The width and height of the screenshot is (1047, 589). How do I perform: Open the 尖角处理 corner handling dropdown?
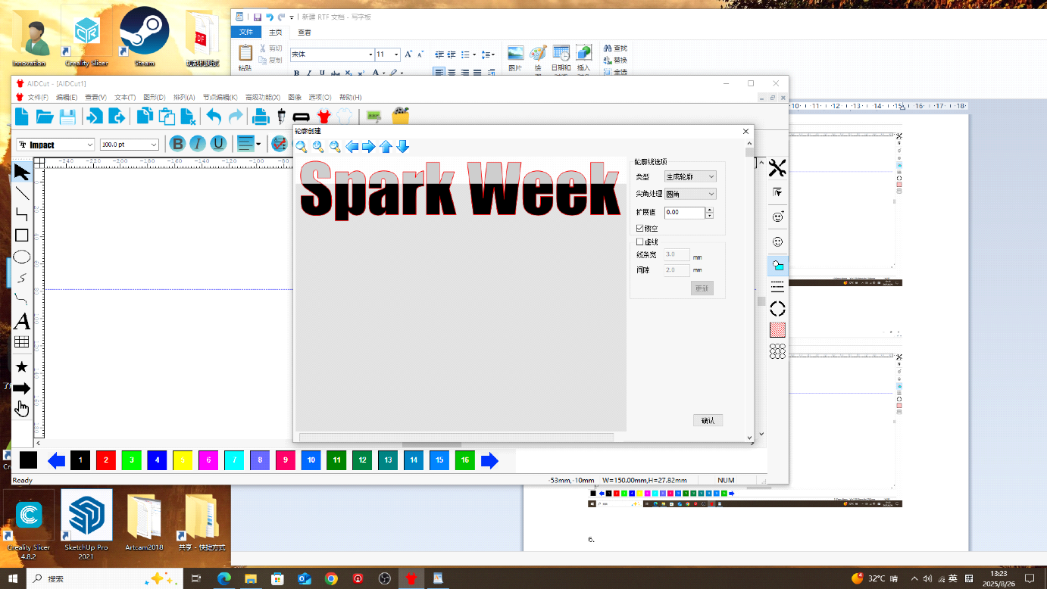690,194
